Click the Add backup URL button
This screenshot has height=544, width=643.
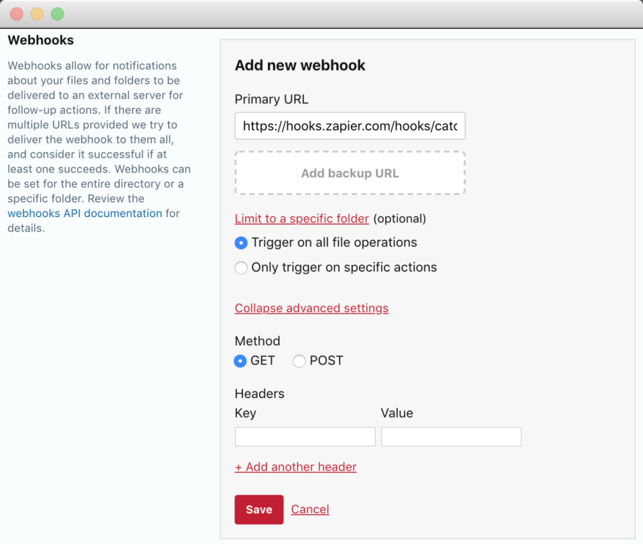(350, 174)
